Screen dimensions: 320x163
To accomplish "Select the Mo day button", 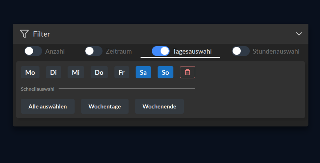I will [x=30, y=72].
